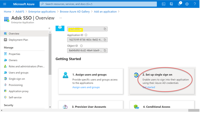Open the Directory and subscription filter icon

click(x=171, y=4)
